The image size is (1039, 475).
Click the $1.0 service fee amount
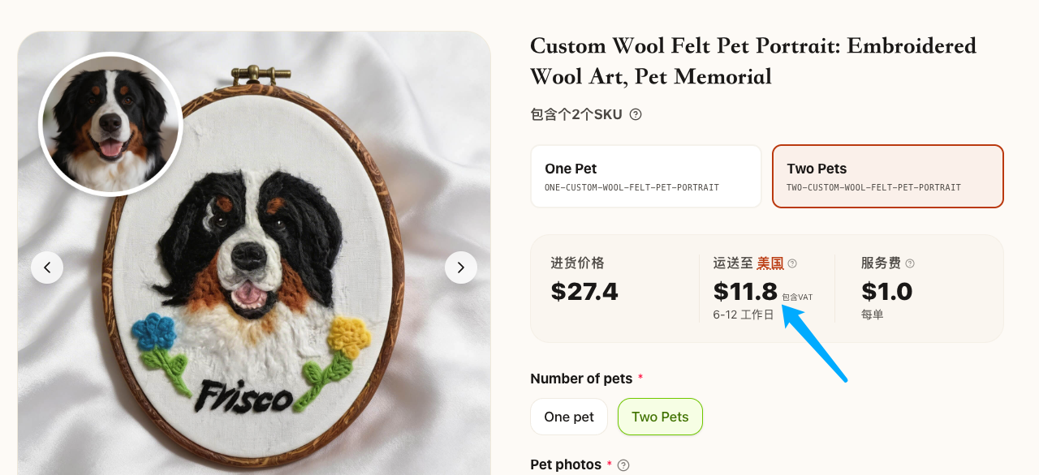[886, 291]
